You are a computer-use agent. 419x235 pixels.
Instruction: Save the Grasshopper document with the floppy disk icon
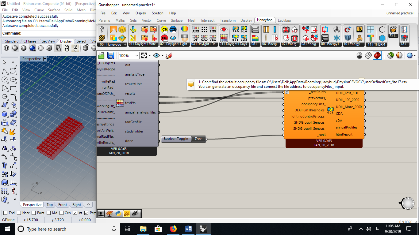(111, 55)
